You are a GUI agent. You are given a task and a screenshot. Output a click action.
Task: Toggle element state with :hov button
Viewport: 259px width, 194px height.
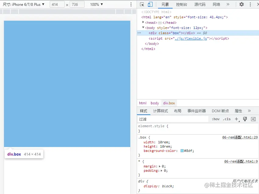(x=215, y=119)
